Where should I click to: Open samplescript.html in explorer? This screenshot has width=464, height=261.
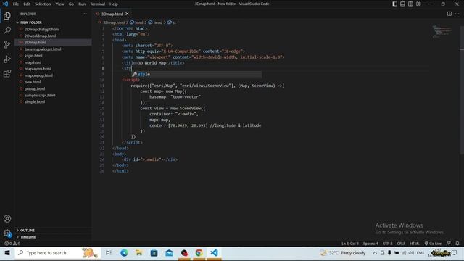pos(40,95)
